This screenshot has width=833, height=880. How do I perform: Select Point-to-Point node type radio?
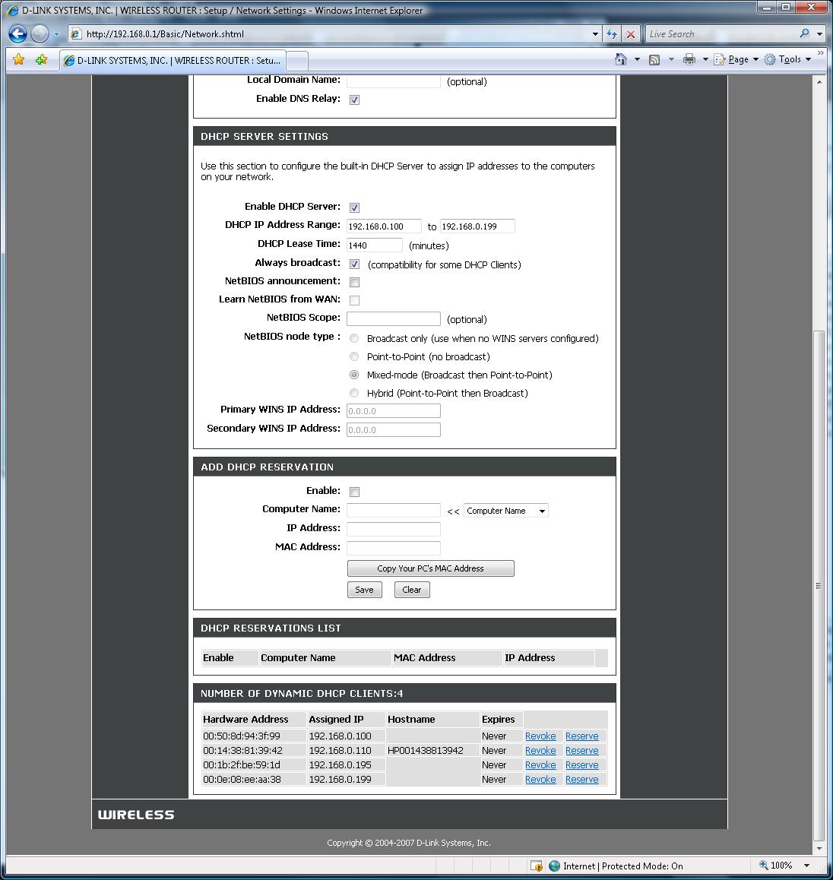click(x=354, y=356)
